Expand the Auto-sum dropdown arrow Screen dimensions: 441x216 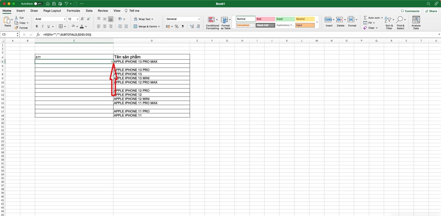click(x=382, y=18)
